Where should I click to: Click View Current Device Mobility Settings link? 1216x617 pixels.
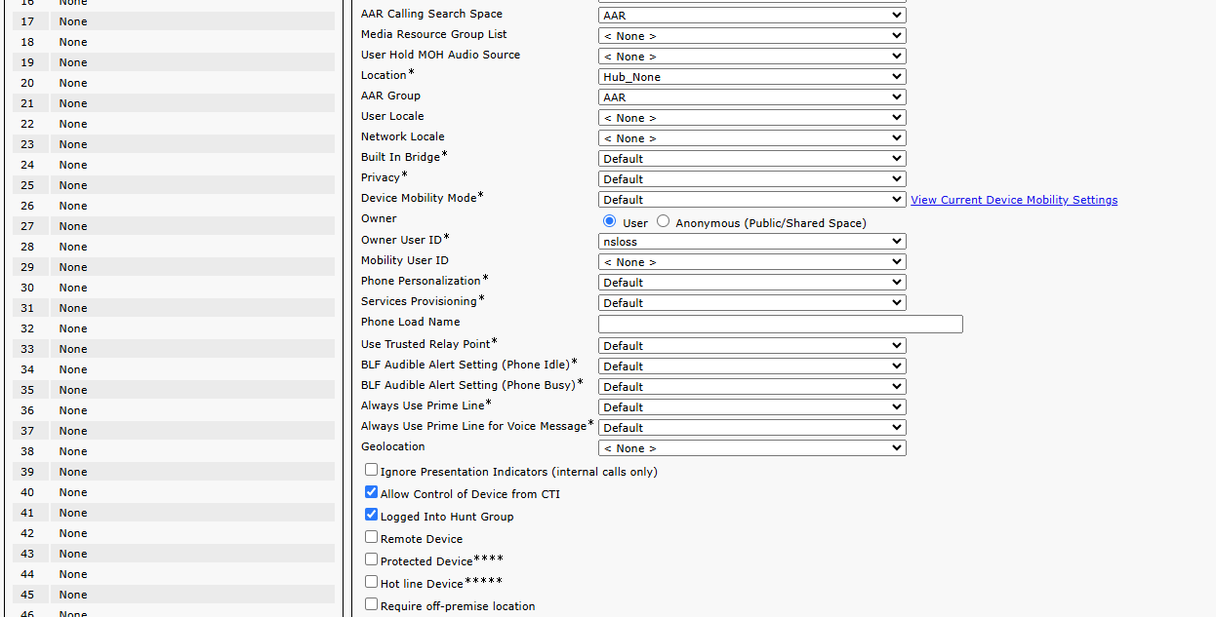pos(1014,200)
